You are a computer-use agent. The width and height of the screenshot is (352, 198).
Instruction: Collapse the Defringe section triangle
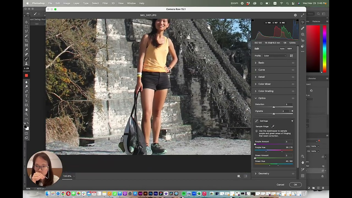[x=292, y=121]
